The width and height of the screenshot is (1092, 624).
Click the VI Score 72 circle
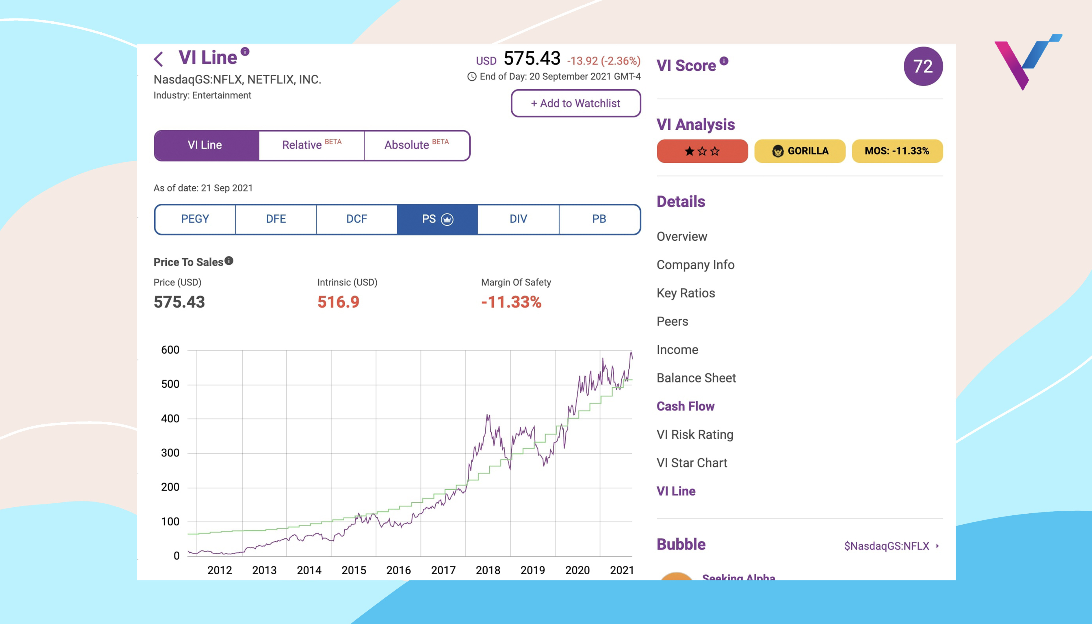pyautogui.click(x=923, y=66)
